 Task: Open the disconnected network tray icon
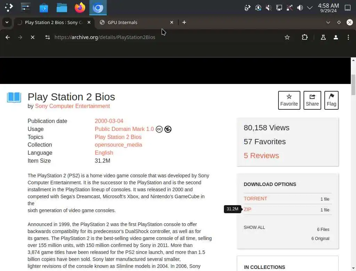(290, 8)
